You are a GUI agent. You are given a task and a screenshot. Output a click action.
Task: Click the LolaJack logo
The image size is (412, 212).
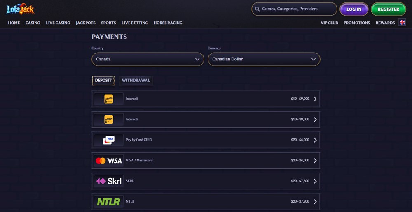20,9
